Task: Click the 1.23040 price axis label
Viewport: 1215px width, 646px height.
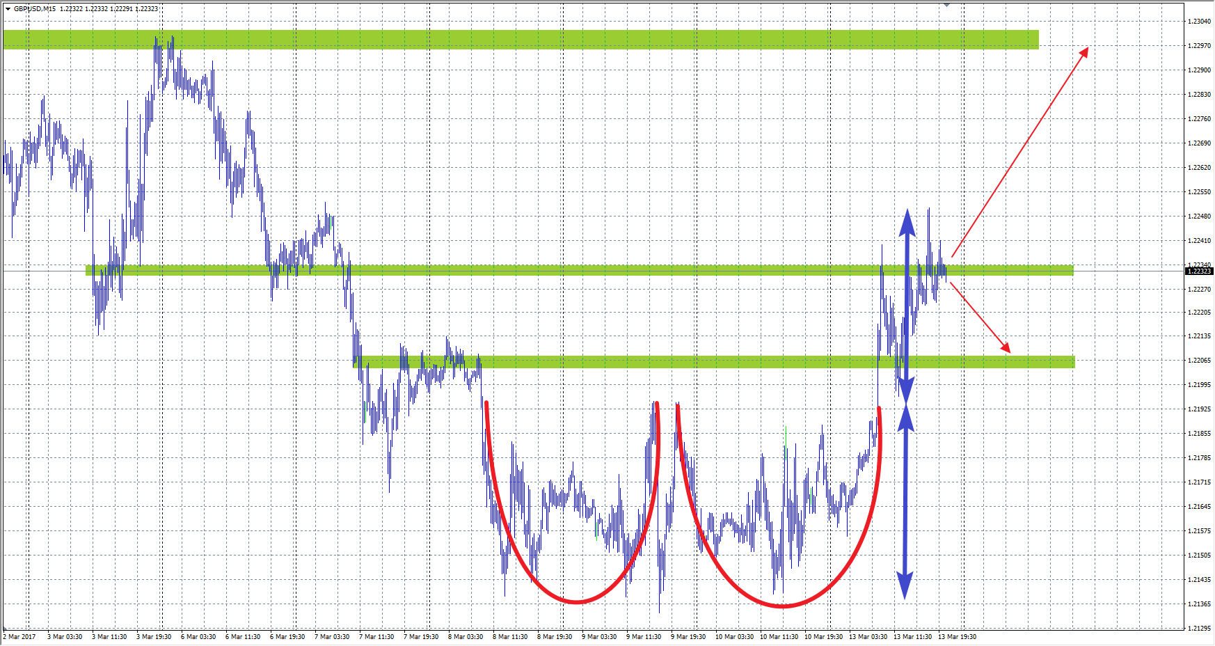Action: click(x=1200, y=22)
